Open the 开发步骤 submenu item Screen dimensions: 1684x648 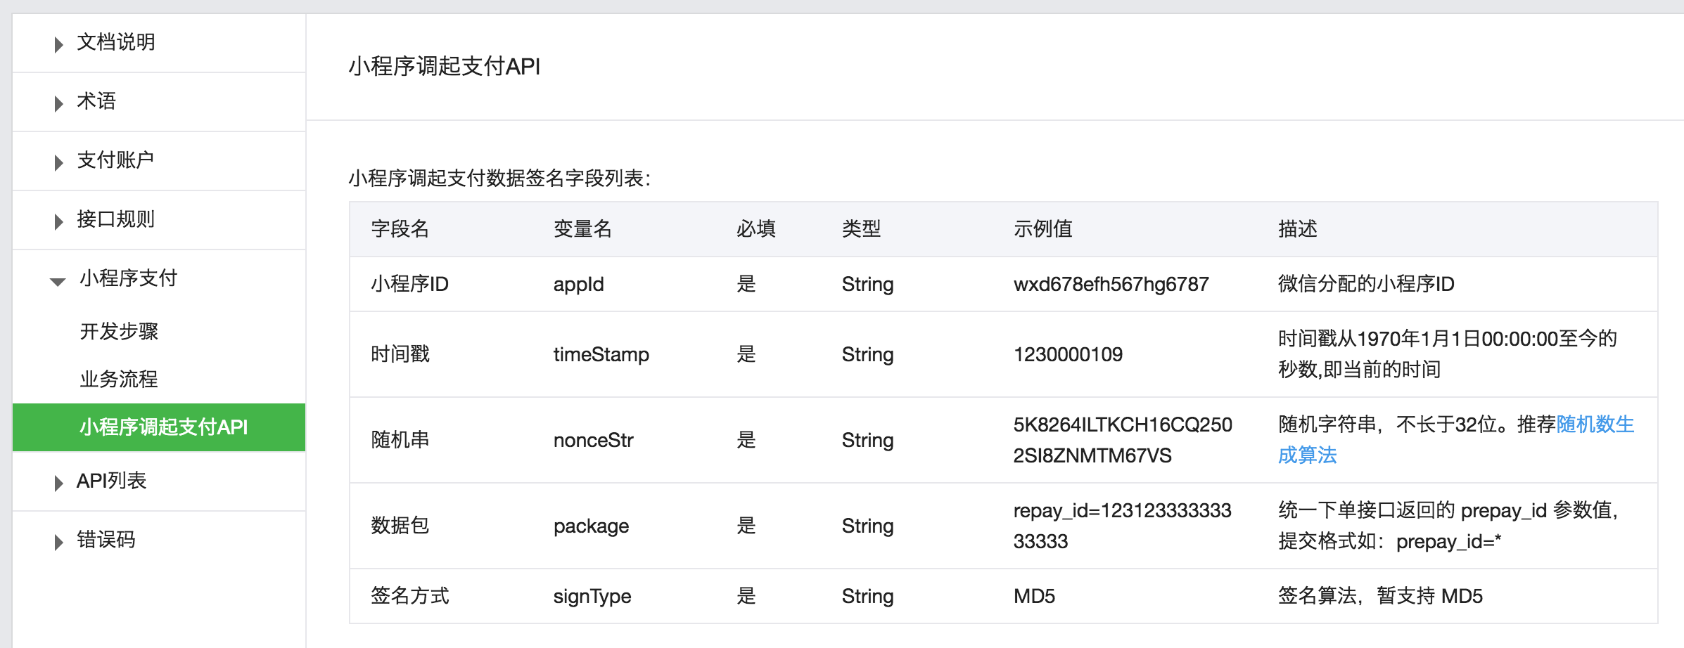pos(119,331)
